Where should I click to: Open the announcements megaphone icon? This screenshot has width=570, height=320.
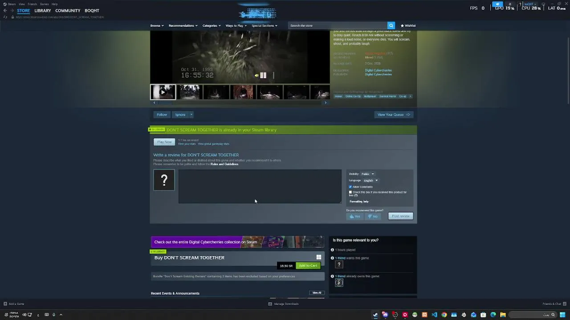pyautogui.click(x=497, y=4)
